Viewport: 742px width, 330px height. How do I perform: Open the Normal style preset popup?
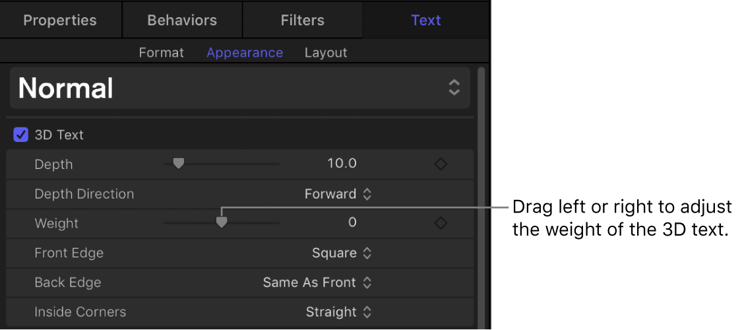point(240,88)
